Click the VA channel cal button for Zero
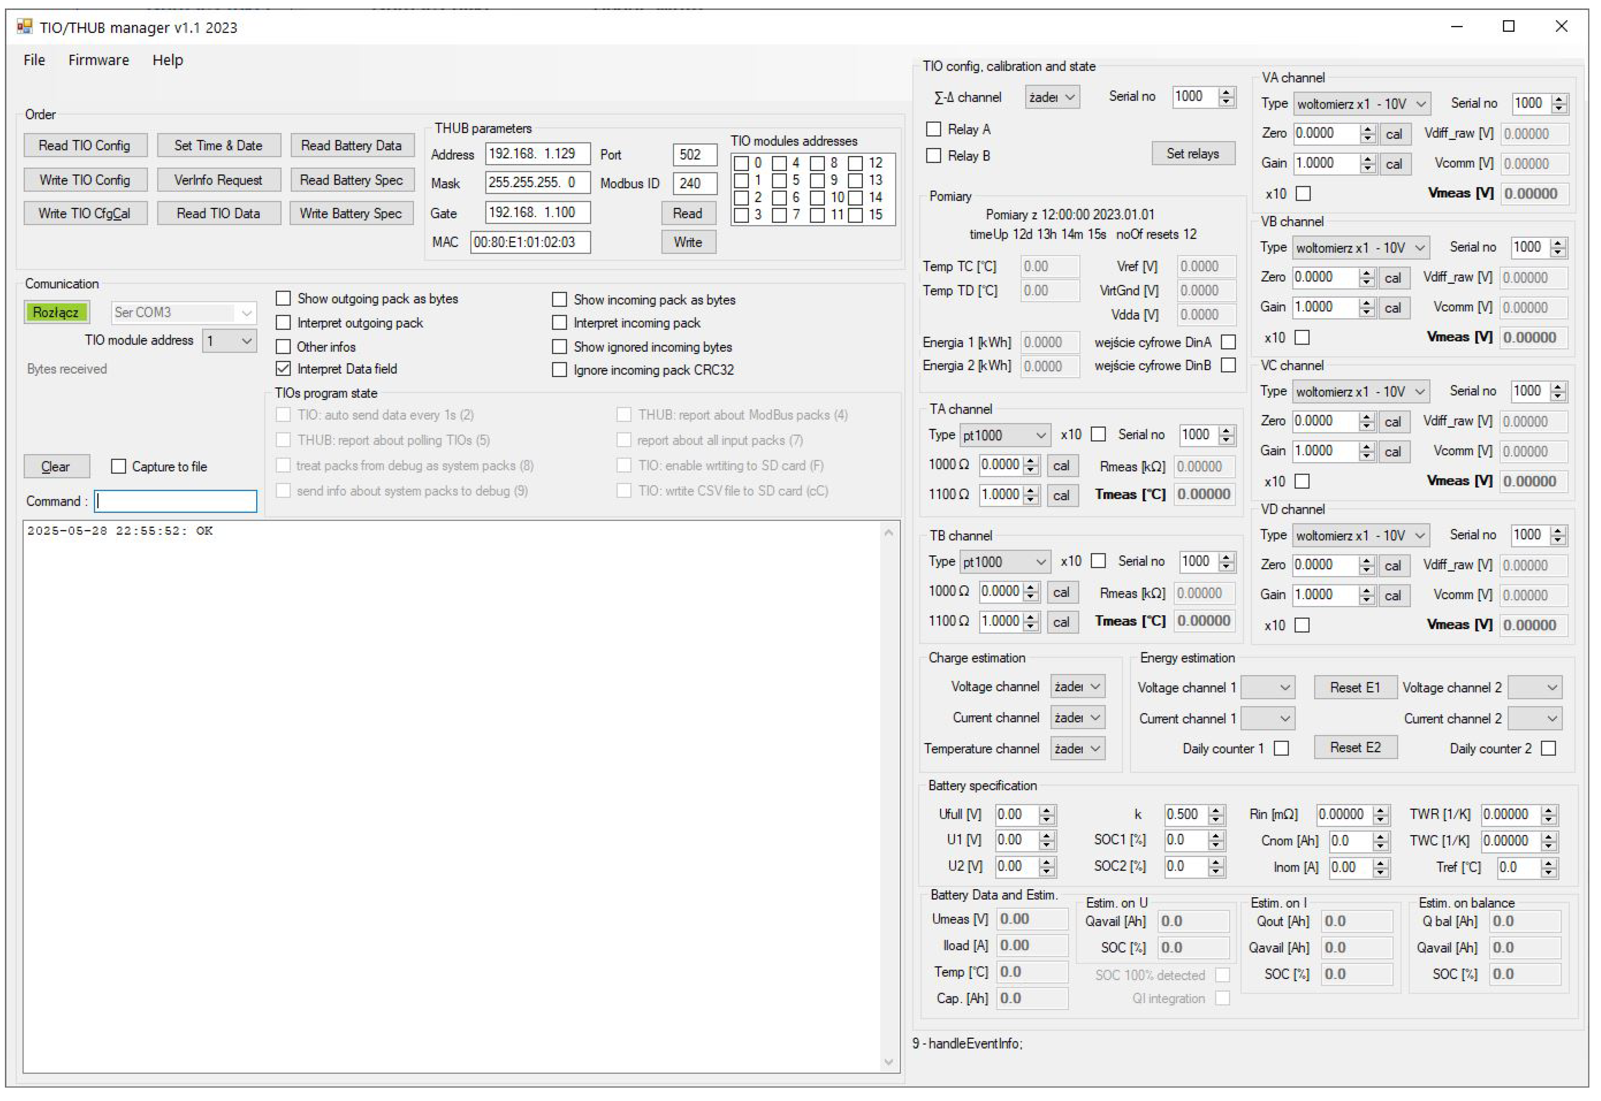Viewport: 1601px width, 1101px height. pos(1395,134)
